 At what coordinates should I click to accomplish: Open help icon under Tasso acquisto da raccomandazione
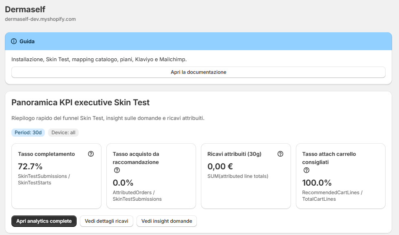coord(117,170)
